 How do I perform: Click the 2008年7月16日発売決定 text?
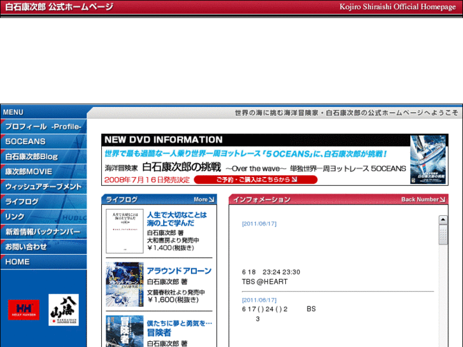(146, 180)
